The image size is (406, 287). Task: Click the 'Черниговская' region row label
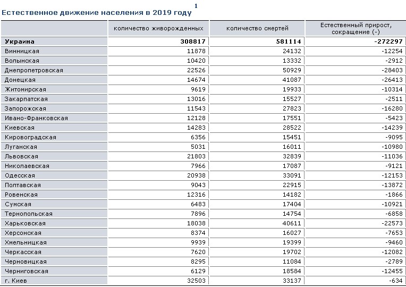tap(27, 271)
